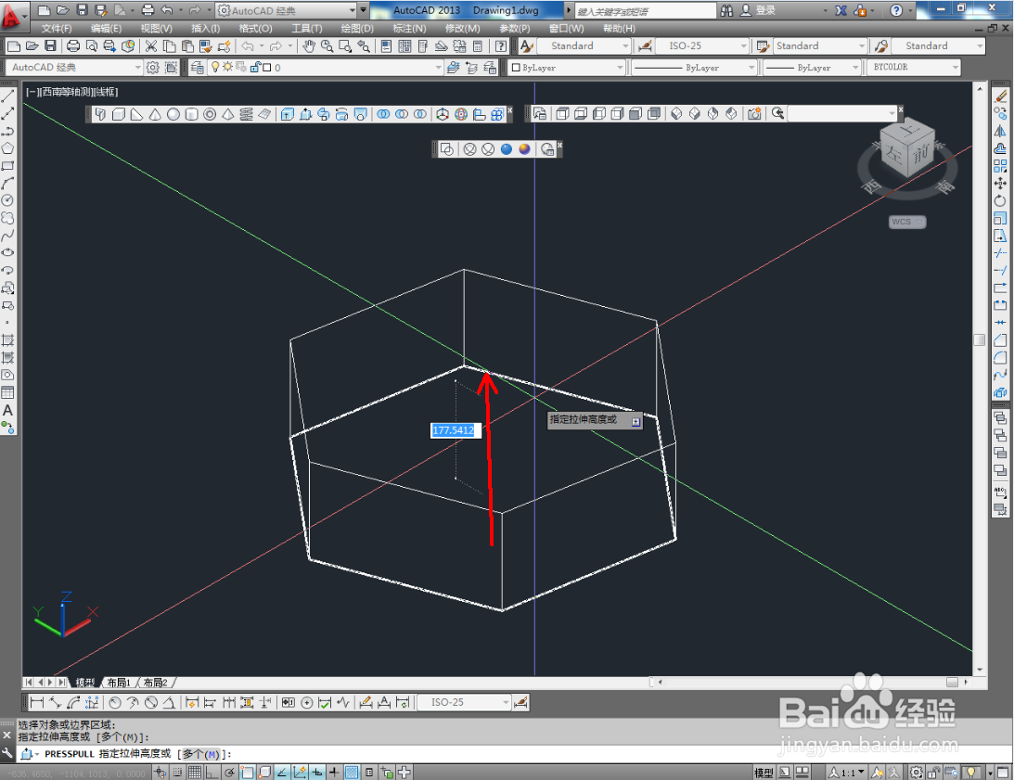Select the SW Isometric view icon
This screenshot has width=1014, height=780.
coord(675,114)
